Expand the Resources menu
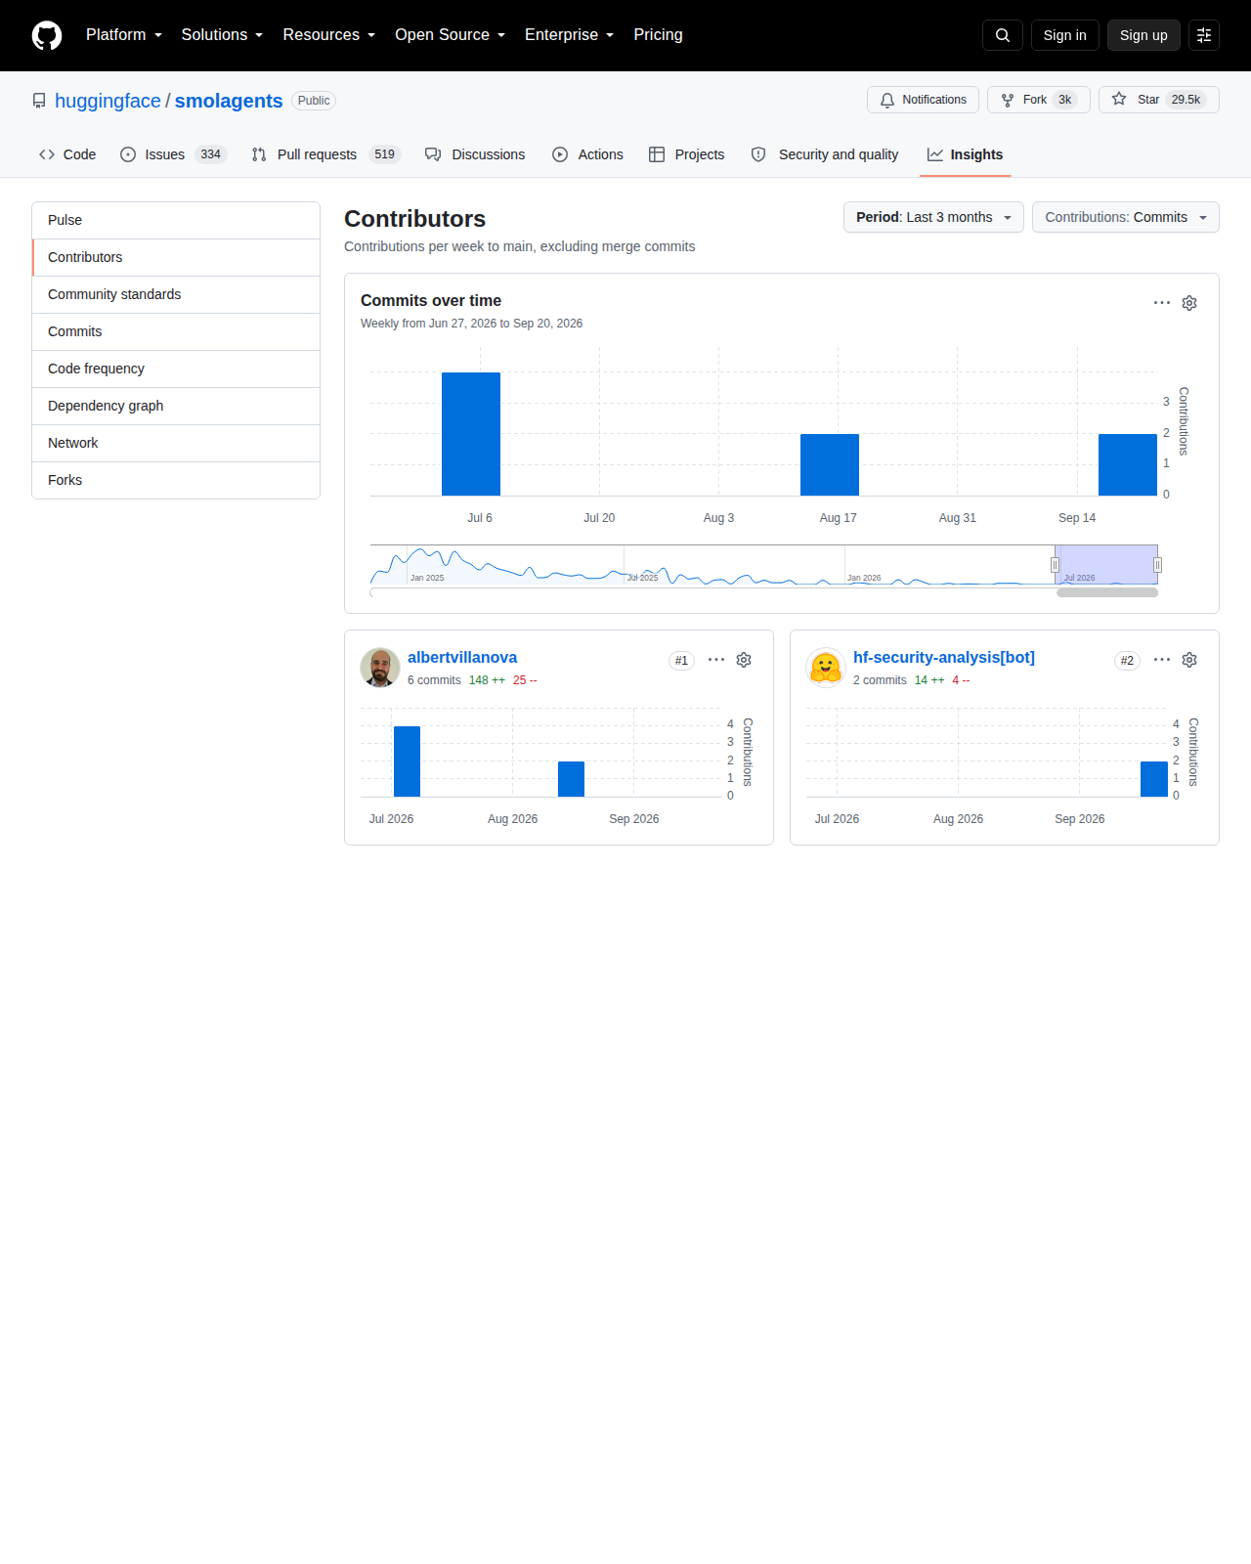Image resolution: width=1251 pixels, height=1564 pixels. tap(329, 35)
